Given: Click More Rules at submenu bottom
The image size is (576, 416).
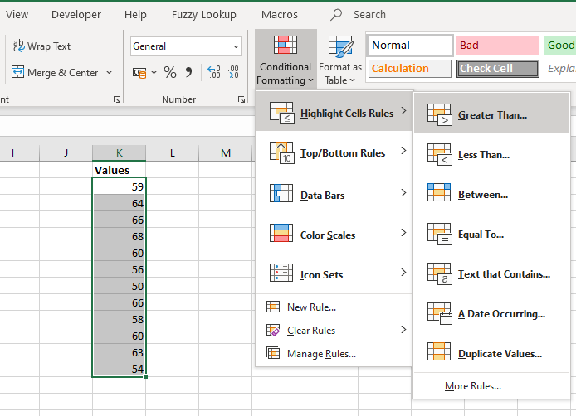Looking at the screenshot, I should [472, 386].
